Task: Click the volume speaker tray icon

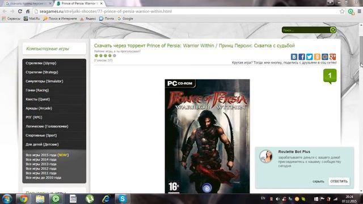Action: (277, 199)
